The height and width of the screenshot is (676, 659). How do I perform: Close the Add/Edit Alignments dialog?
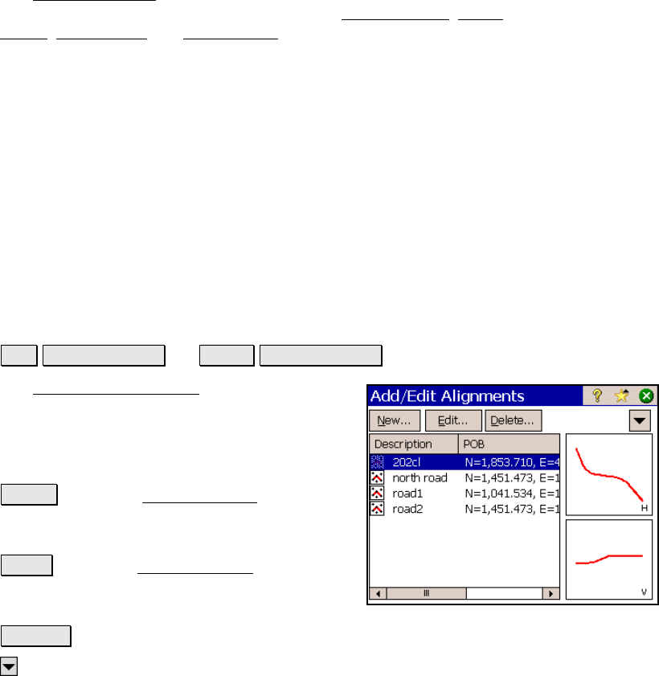click(x=645, y=395)
